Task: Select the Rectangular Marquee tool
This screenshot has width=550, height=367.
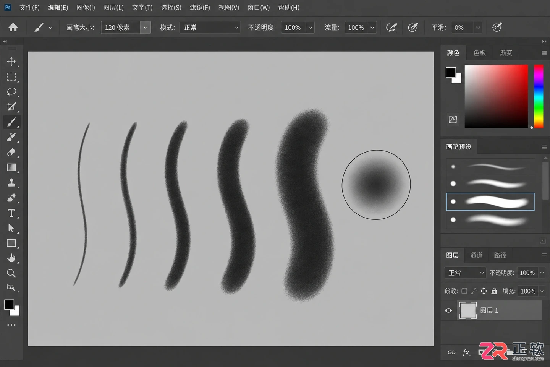Action: click(11, 77)
